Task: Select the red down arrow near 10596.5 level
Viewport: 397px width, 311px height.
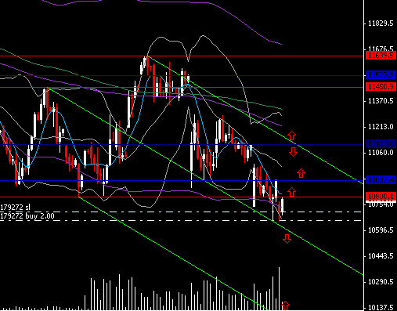Action: click(287, 239)
